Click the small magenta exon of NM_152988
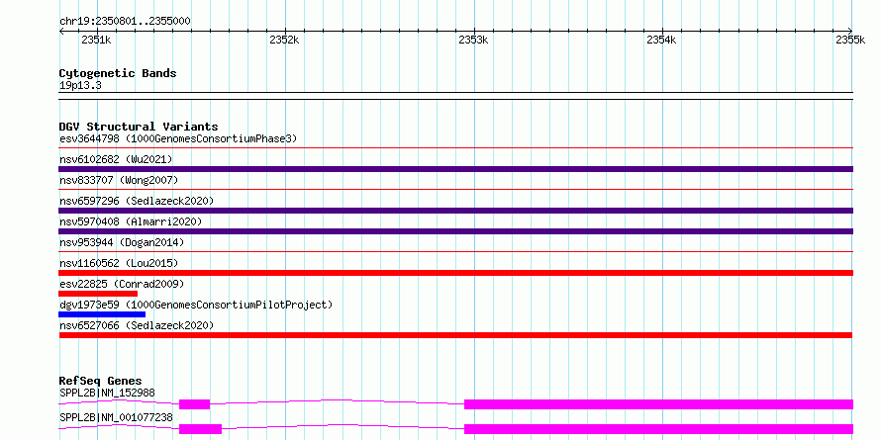The width and height of the screenshot is (881, 440). (194, 404)
